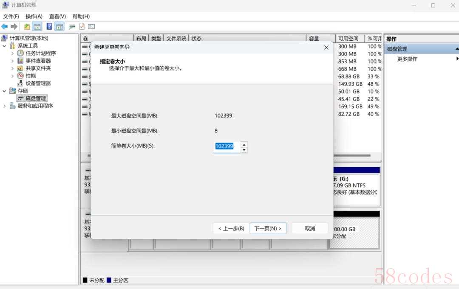Viewport: 459px width, 289px height.
Task: Open the View (查看) menu
Action: coord(57,17)
